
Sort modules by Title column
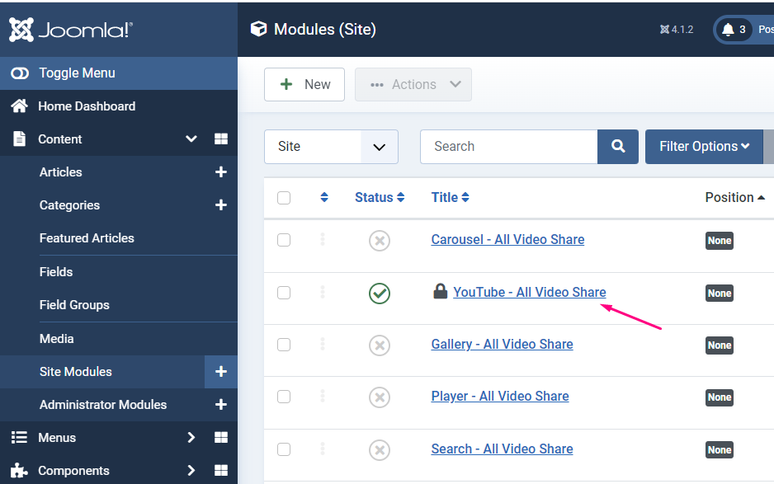(450, 197)
